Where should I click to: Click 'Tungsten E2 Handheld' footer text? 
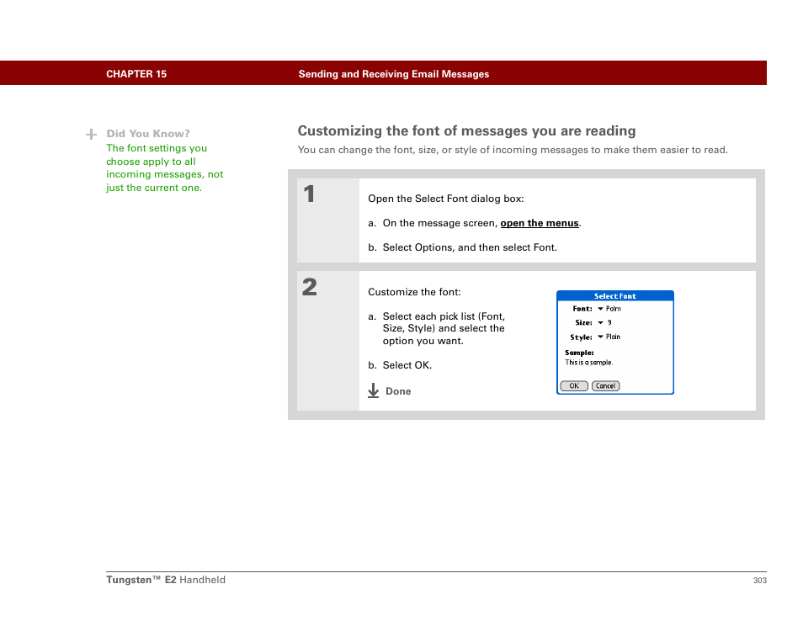(x=166, y=580)
